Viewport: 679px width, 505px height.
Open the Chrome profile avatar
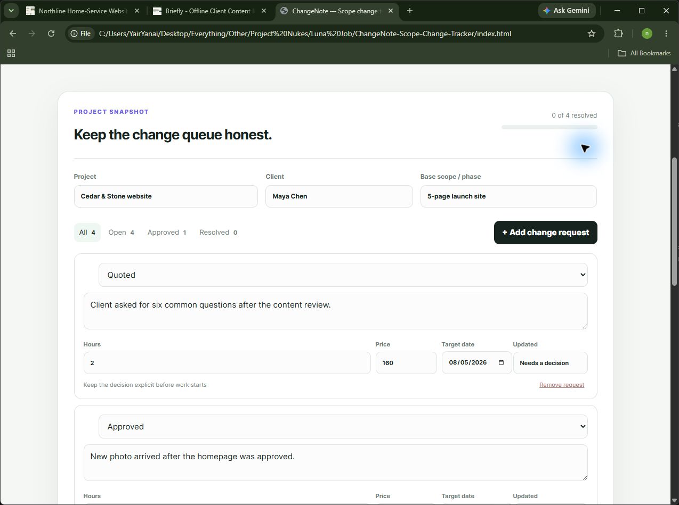coord(646,34)
